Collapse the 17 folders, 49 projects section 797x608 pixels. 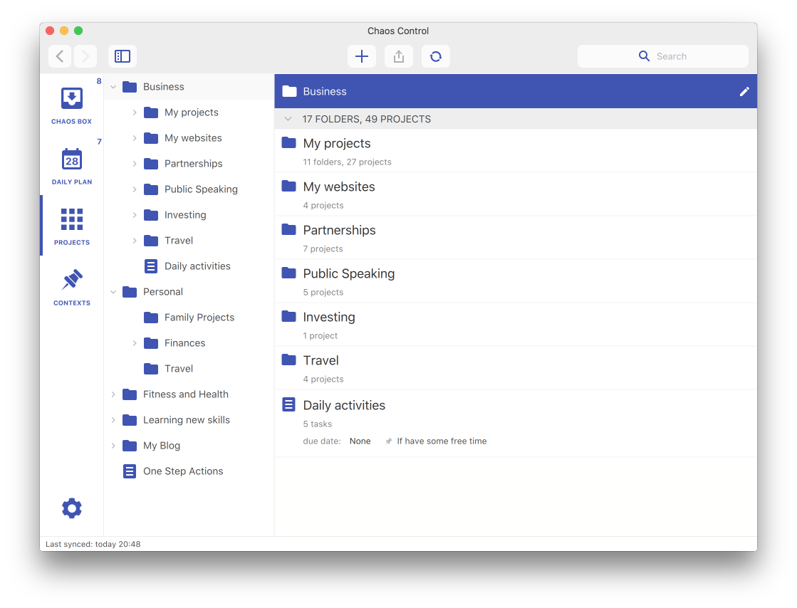[x=288, y=119]
